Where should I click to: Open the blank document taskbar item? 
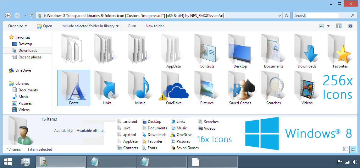pos(213,162)
